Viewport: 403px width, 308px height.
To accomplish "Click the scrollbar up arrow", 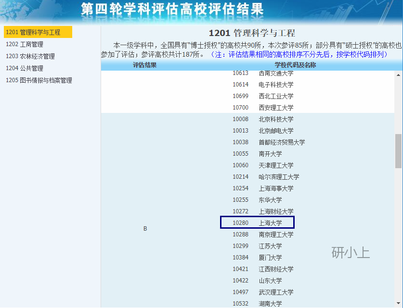I will pos(398,75).
